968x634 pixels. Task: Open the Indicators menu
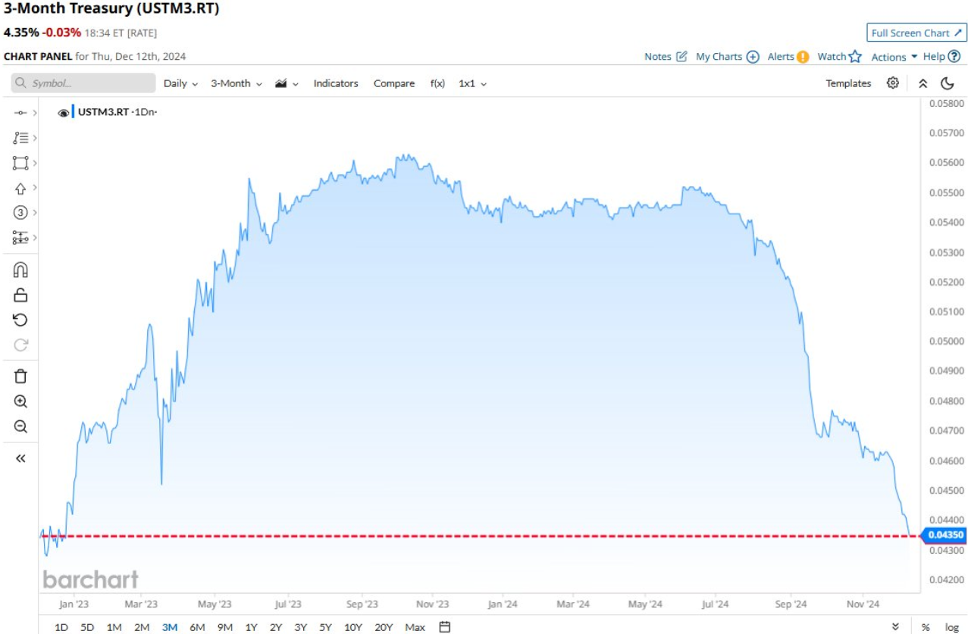(x=336, y=83)
